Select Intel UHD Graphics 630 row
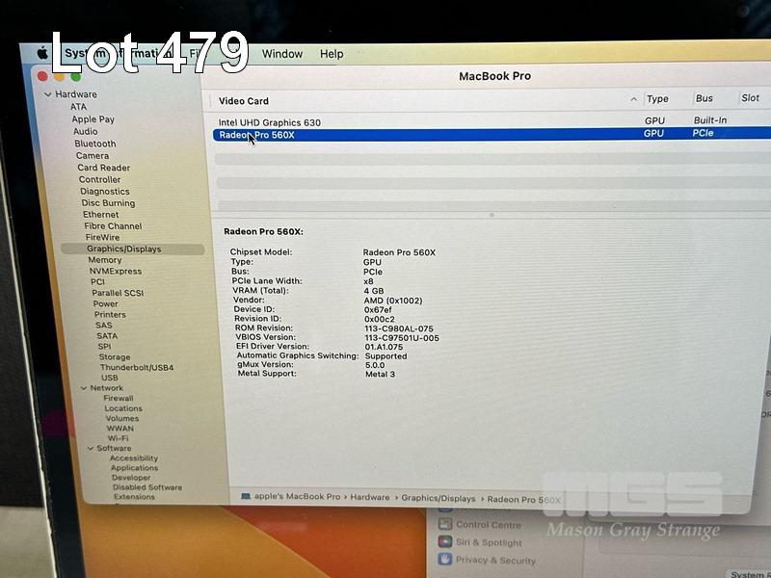Viewport: 771px width, 578px height. [270, 122]
